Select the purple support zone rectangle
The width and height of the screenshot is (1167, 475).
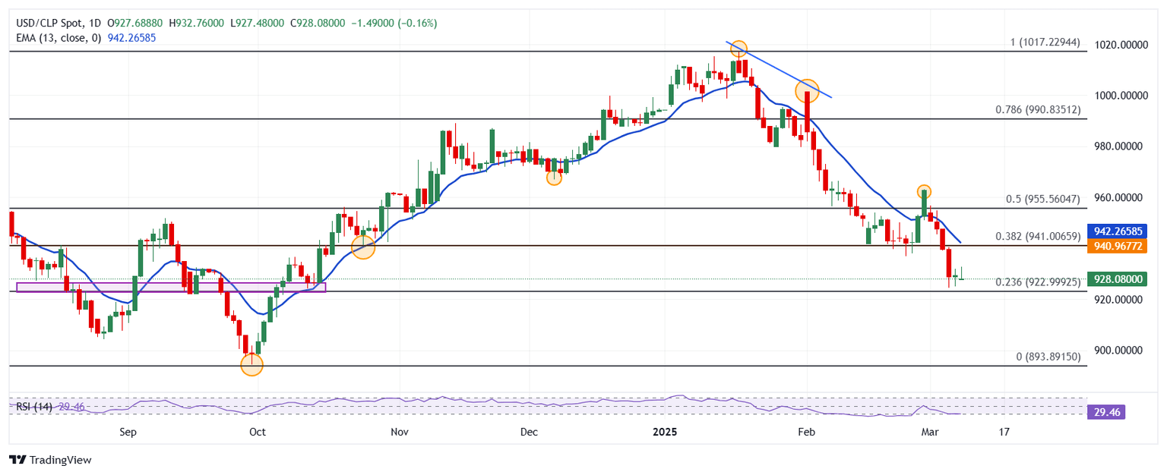pyautogui.click(x=170, y=288)
